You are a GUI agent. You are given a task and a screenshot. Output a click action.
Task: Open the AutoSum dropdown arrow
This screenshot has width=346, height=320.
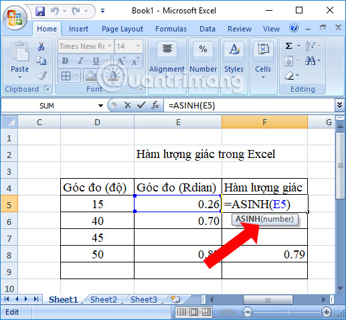point(298,46)
